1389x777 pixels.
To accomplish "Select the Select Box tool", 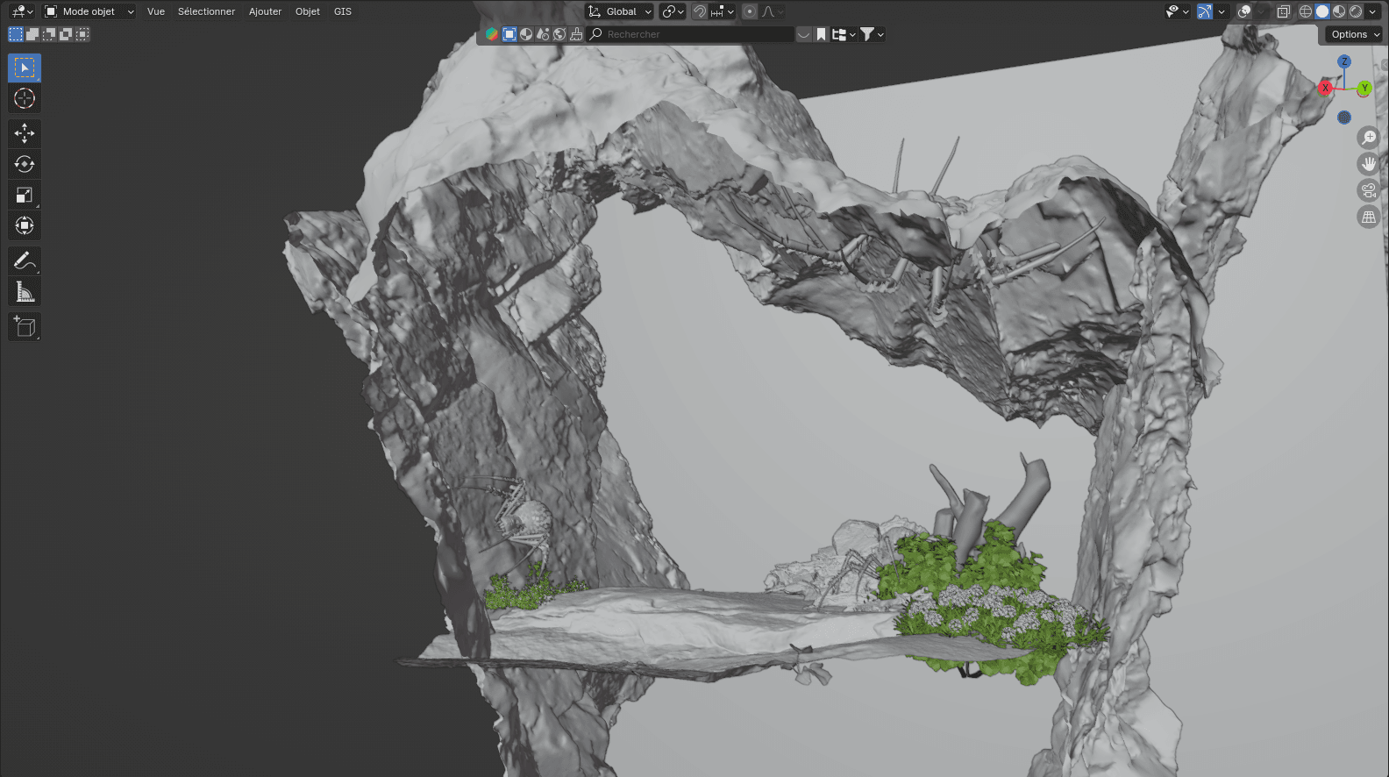I will [25, 68].
